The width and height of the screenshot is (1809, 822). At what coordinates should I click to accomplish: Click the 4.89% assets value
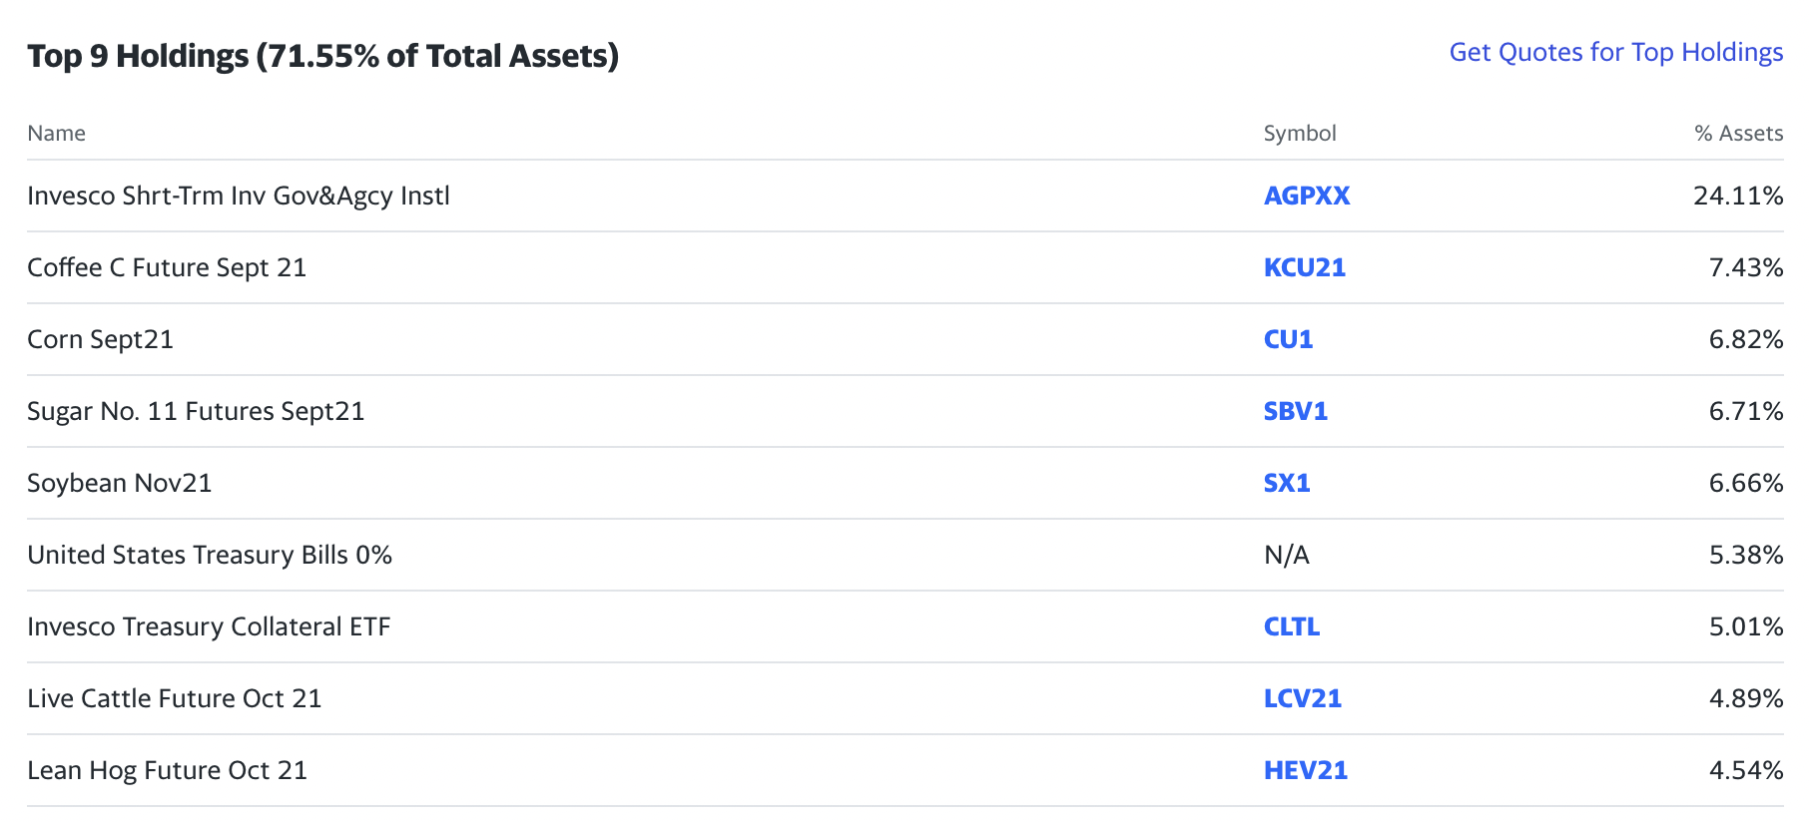[x=1746, y=698]
